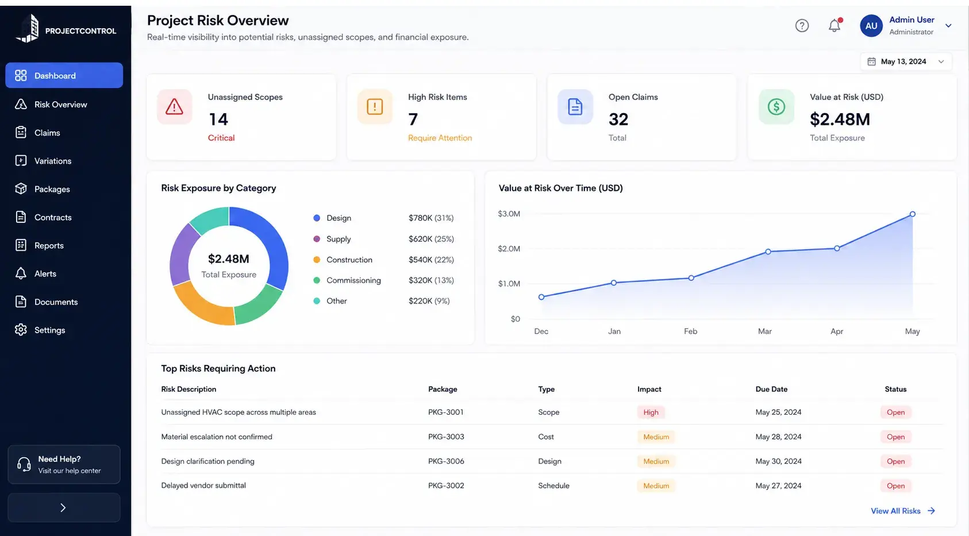Screen dimensions: 969x536
Task: Go to the Dashboard page
Action: tap(64, 76)
